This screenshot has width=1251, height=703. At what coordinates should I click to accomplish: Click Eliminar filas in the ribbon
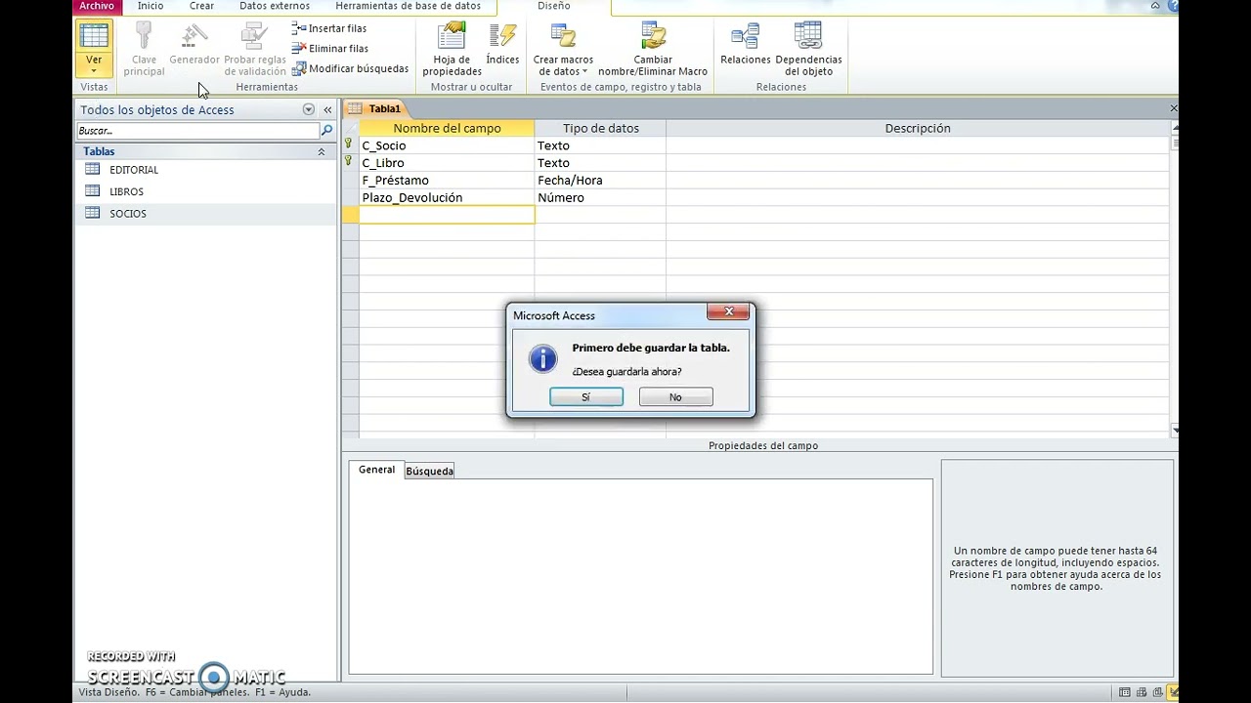pyautogui.click(x=330, y=48)
